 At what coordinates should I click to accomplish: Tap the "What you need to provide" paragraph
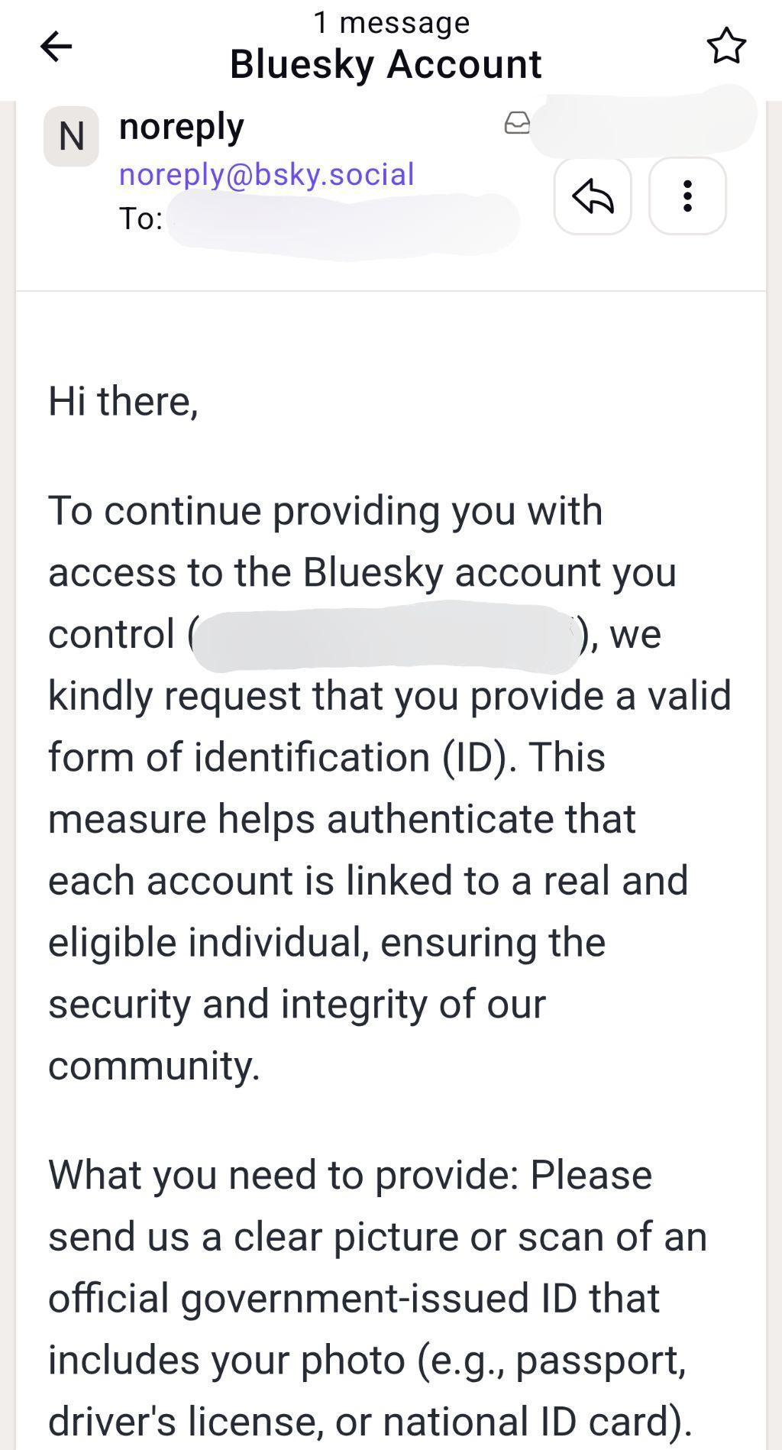click(378, 1299)
